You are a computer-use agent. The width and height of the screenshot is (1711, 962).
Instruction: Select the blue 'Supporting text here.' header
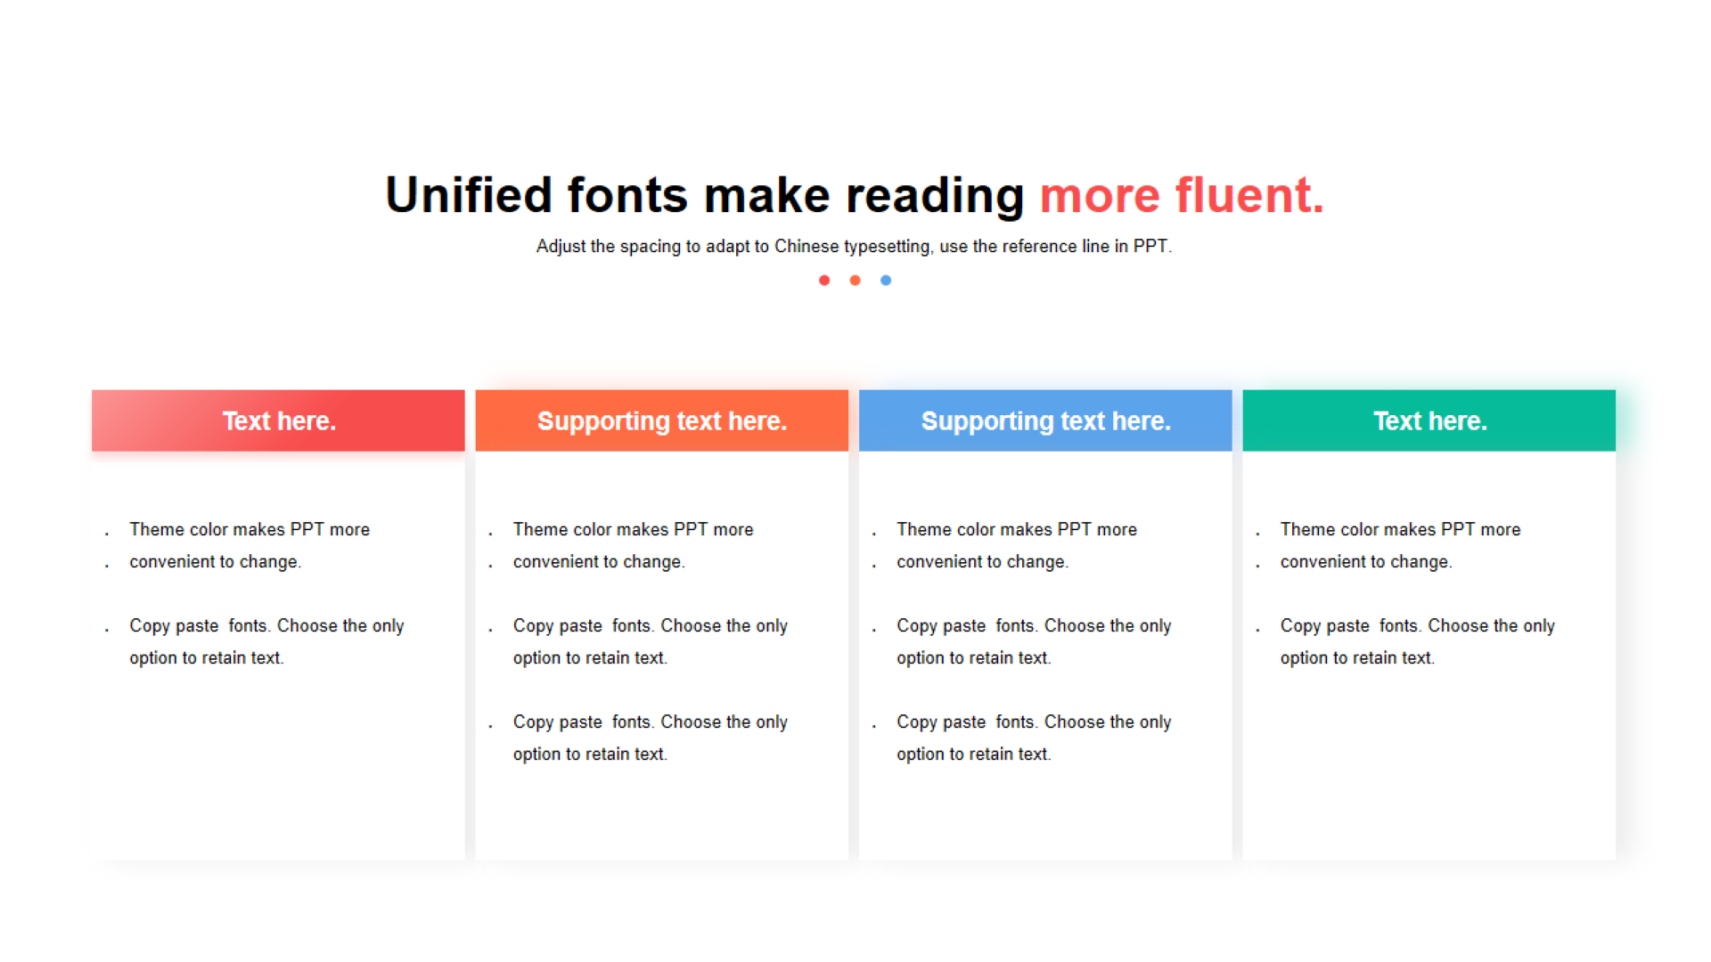pyautogui.click(x=1045, y=420)
